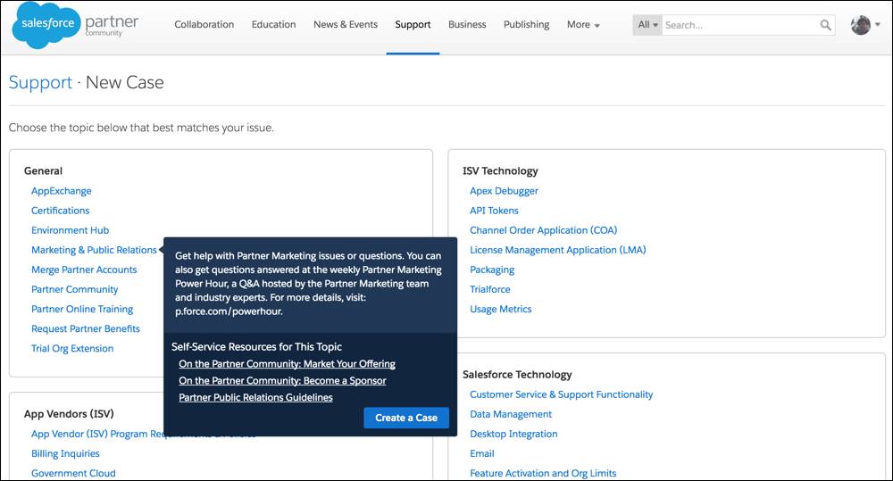This screenshot has height=481, width=893.
Task: Select Request Partner Benefits topic
Action: [86, 328]
